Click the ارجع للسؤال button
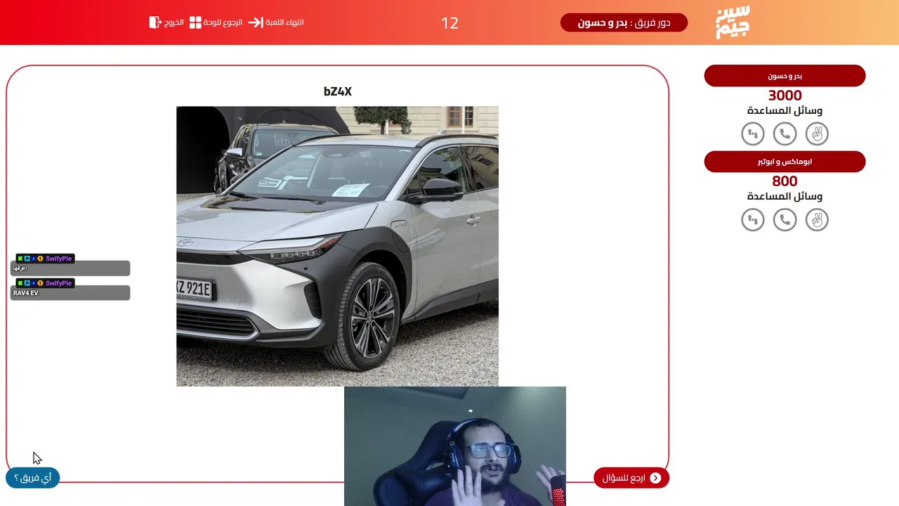 pos(631,478)
